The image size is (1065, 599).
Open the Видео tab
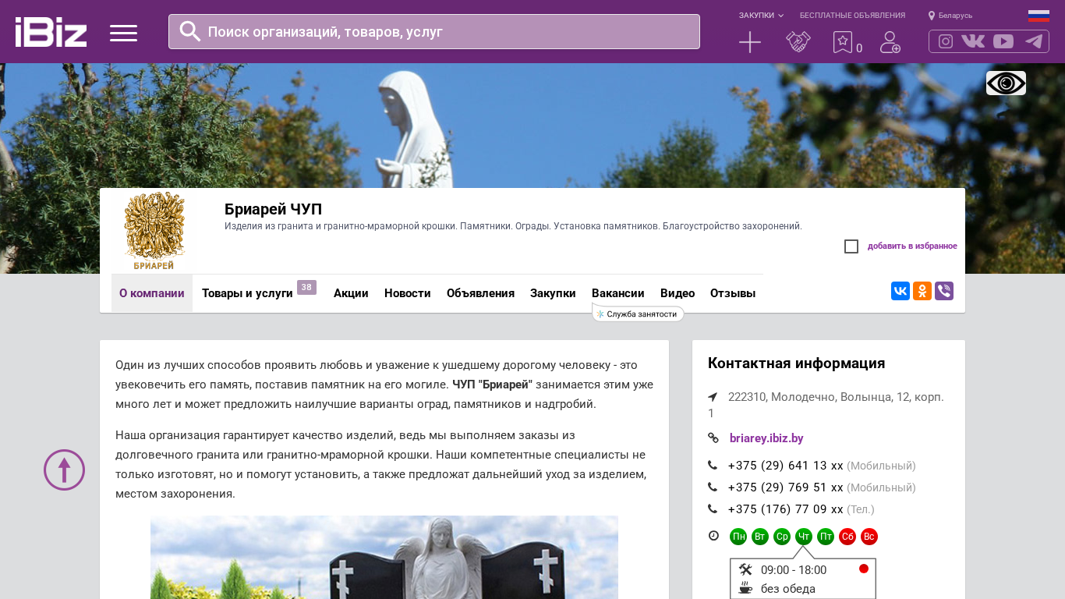pyautogui.click(x=678, y=293)
